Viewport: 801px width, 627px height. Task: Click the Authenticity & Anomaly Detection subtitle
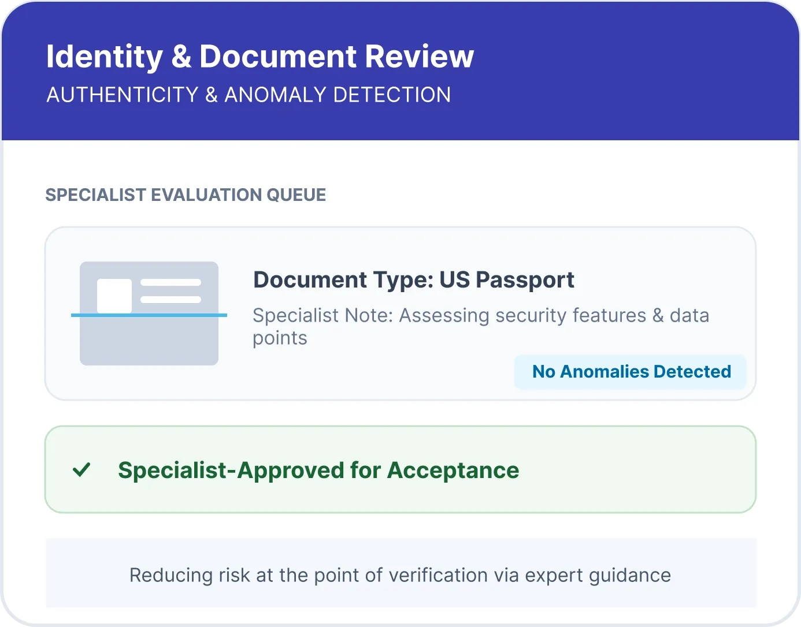click(249, 95)
